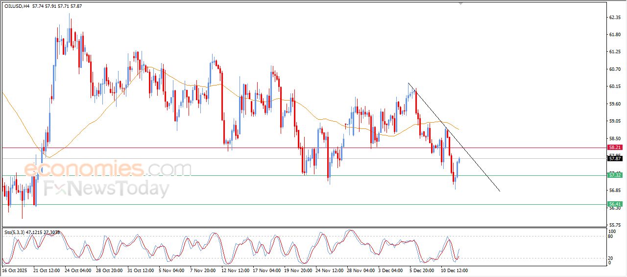The height and width of the screenshot is (277, 627).
Task: Click the gray chart shift triangle marker
Action: click(460, 4)
